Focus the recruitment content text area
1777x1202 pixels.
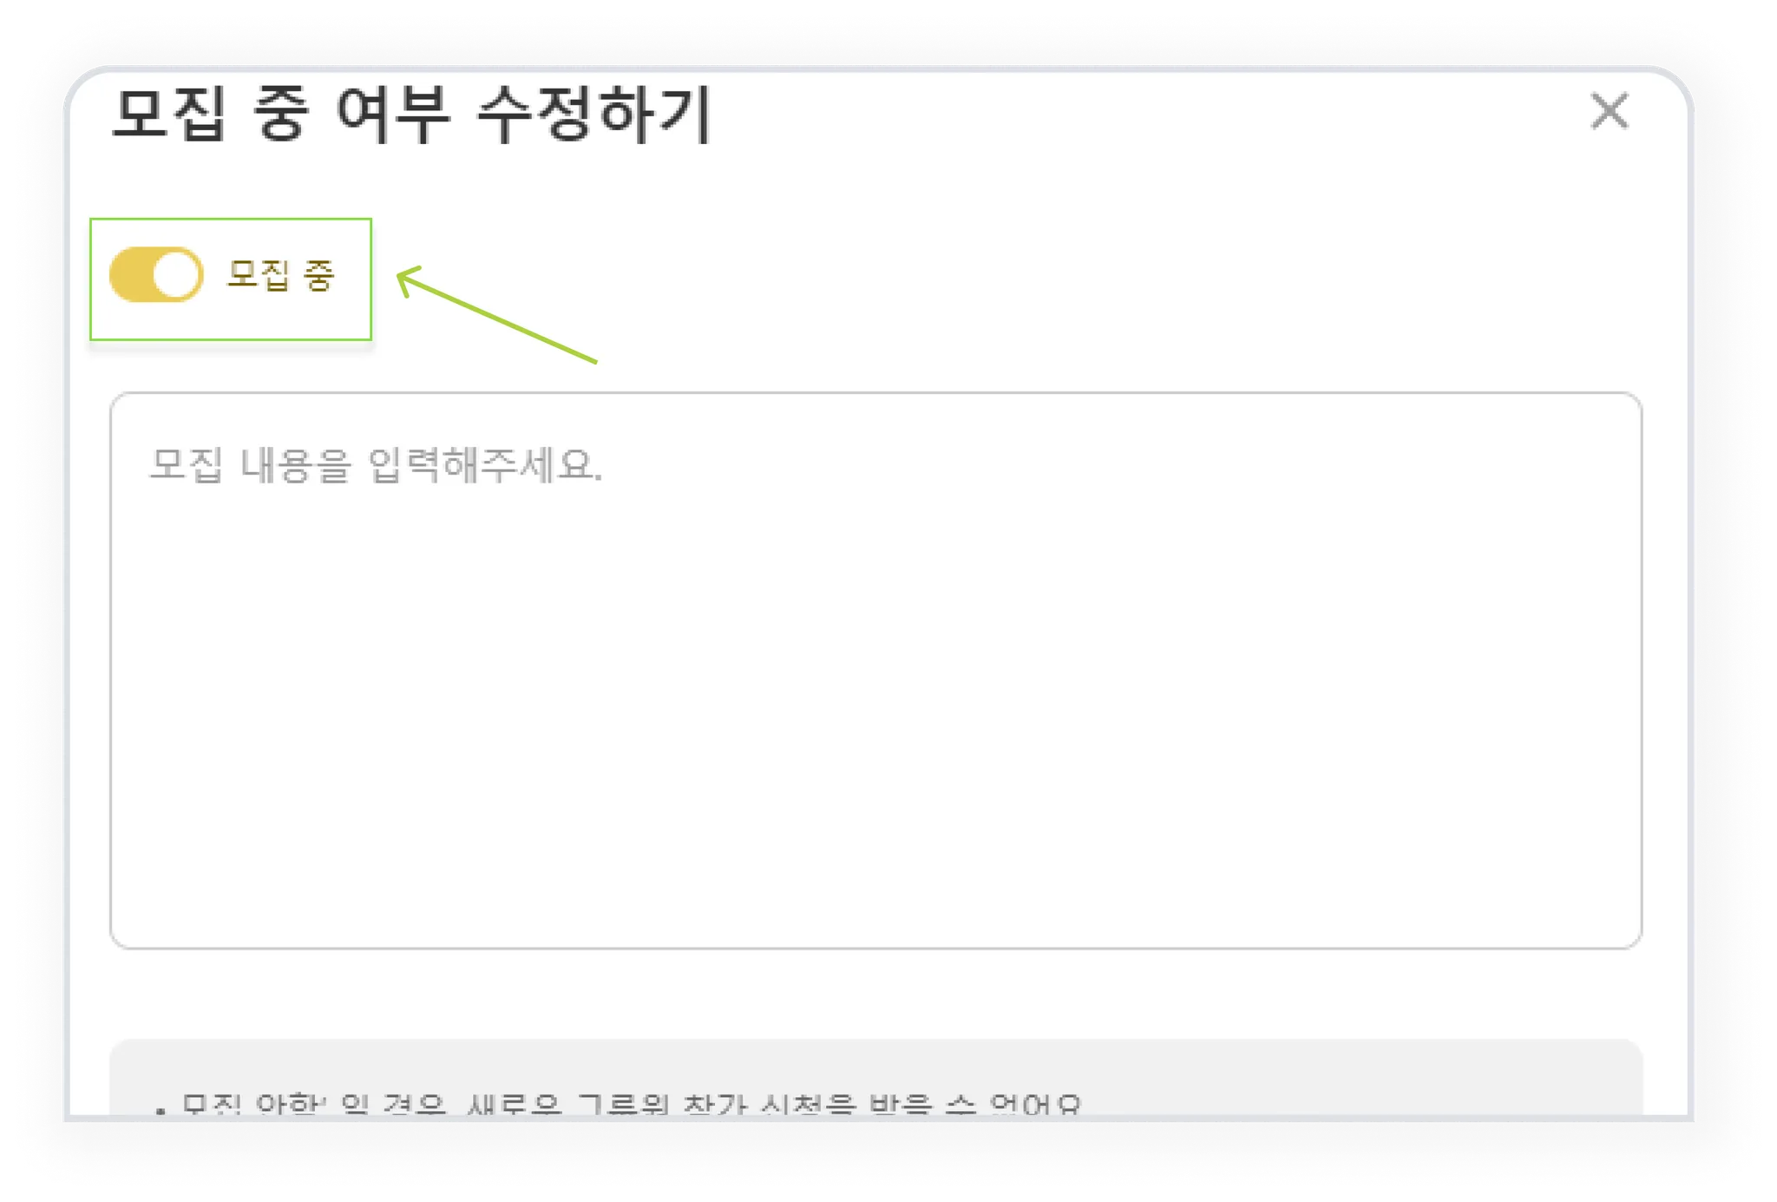click(875, 670)
